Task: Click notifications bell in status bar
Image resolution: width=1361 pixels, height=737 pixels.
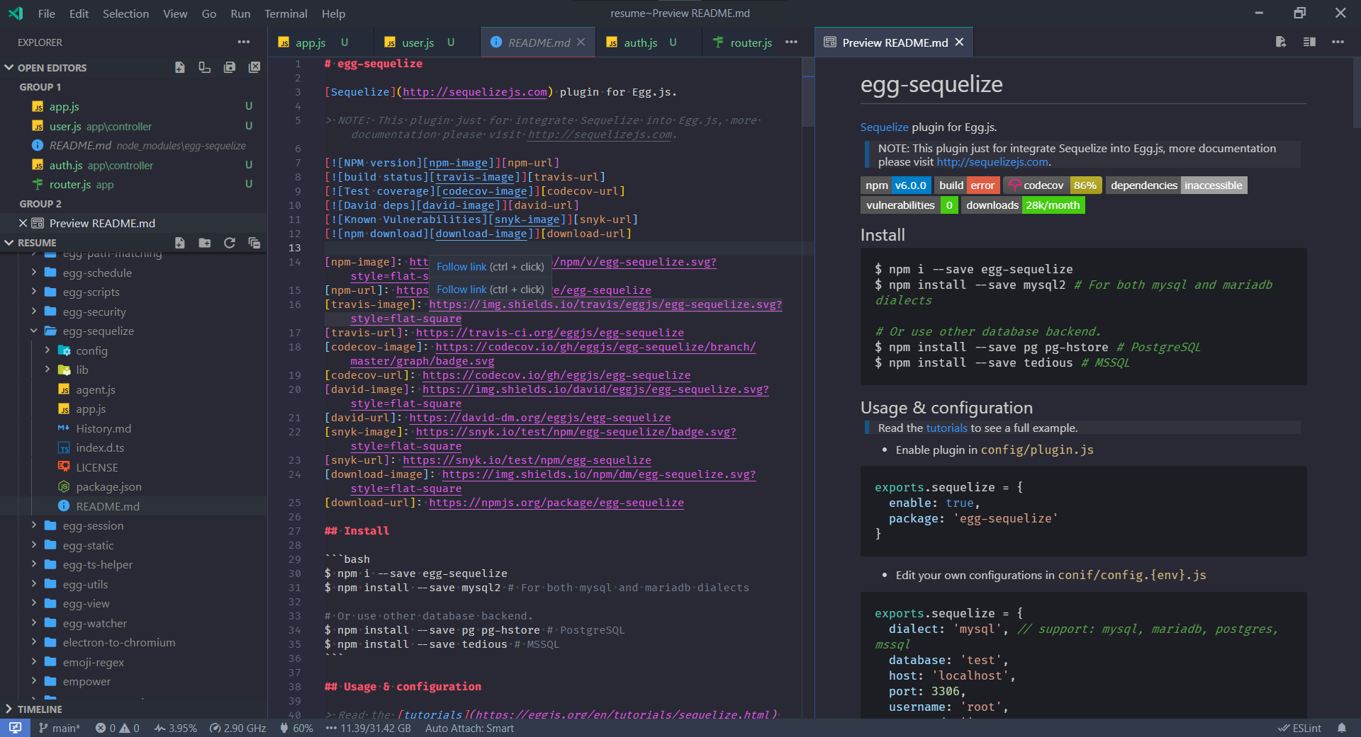Action: [x=1342, y=728]
